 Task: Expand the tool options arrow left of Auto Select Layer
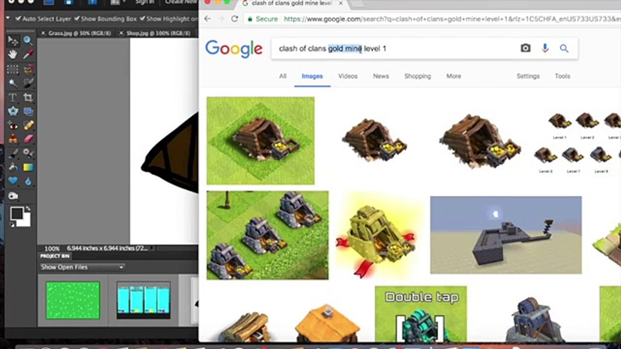point(8,18)
